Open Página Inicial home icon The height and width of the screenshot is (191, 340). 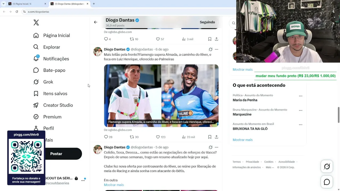[36, 36]
